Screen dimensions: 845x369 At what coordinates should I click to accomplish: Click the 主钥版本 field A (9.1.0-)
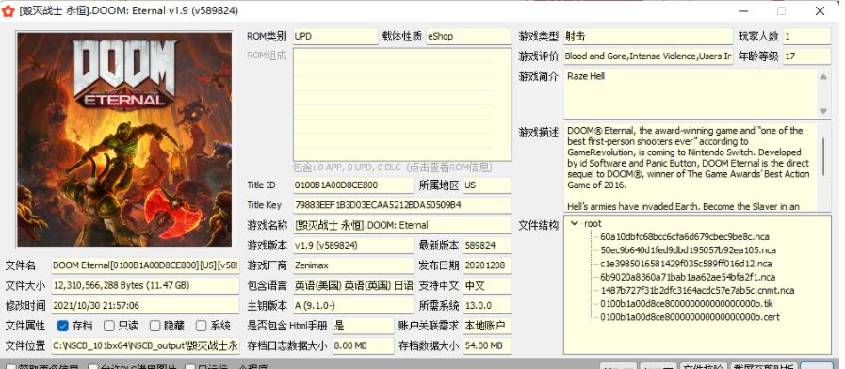[353, 305]
